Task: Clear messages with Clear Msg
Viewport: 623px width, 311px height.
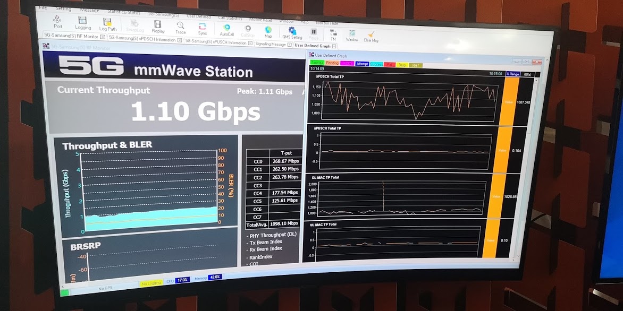Action: coord(371,37)
